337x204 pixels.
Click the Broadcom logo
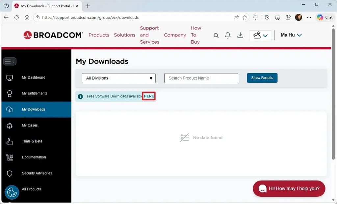pyautogui.click(x=53, y=35)
